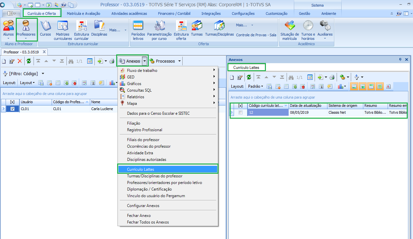
Task: Click the edit record icon in Professor toolbar
Action: (x=12, y=61)
